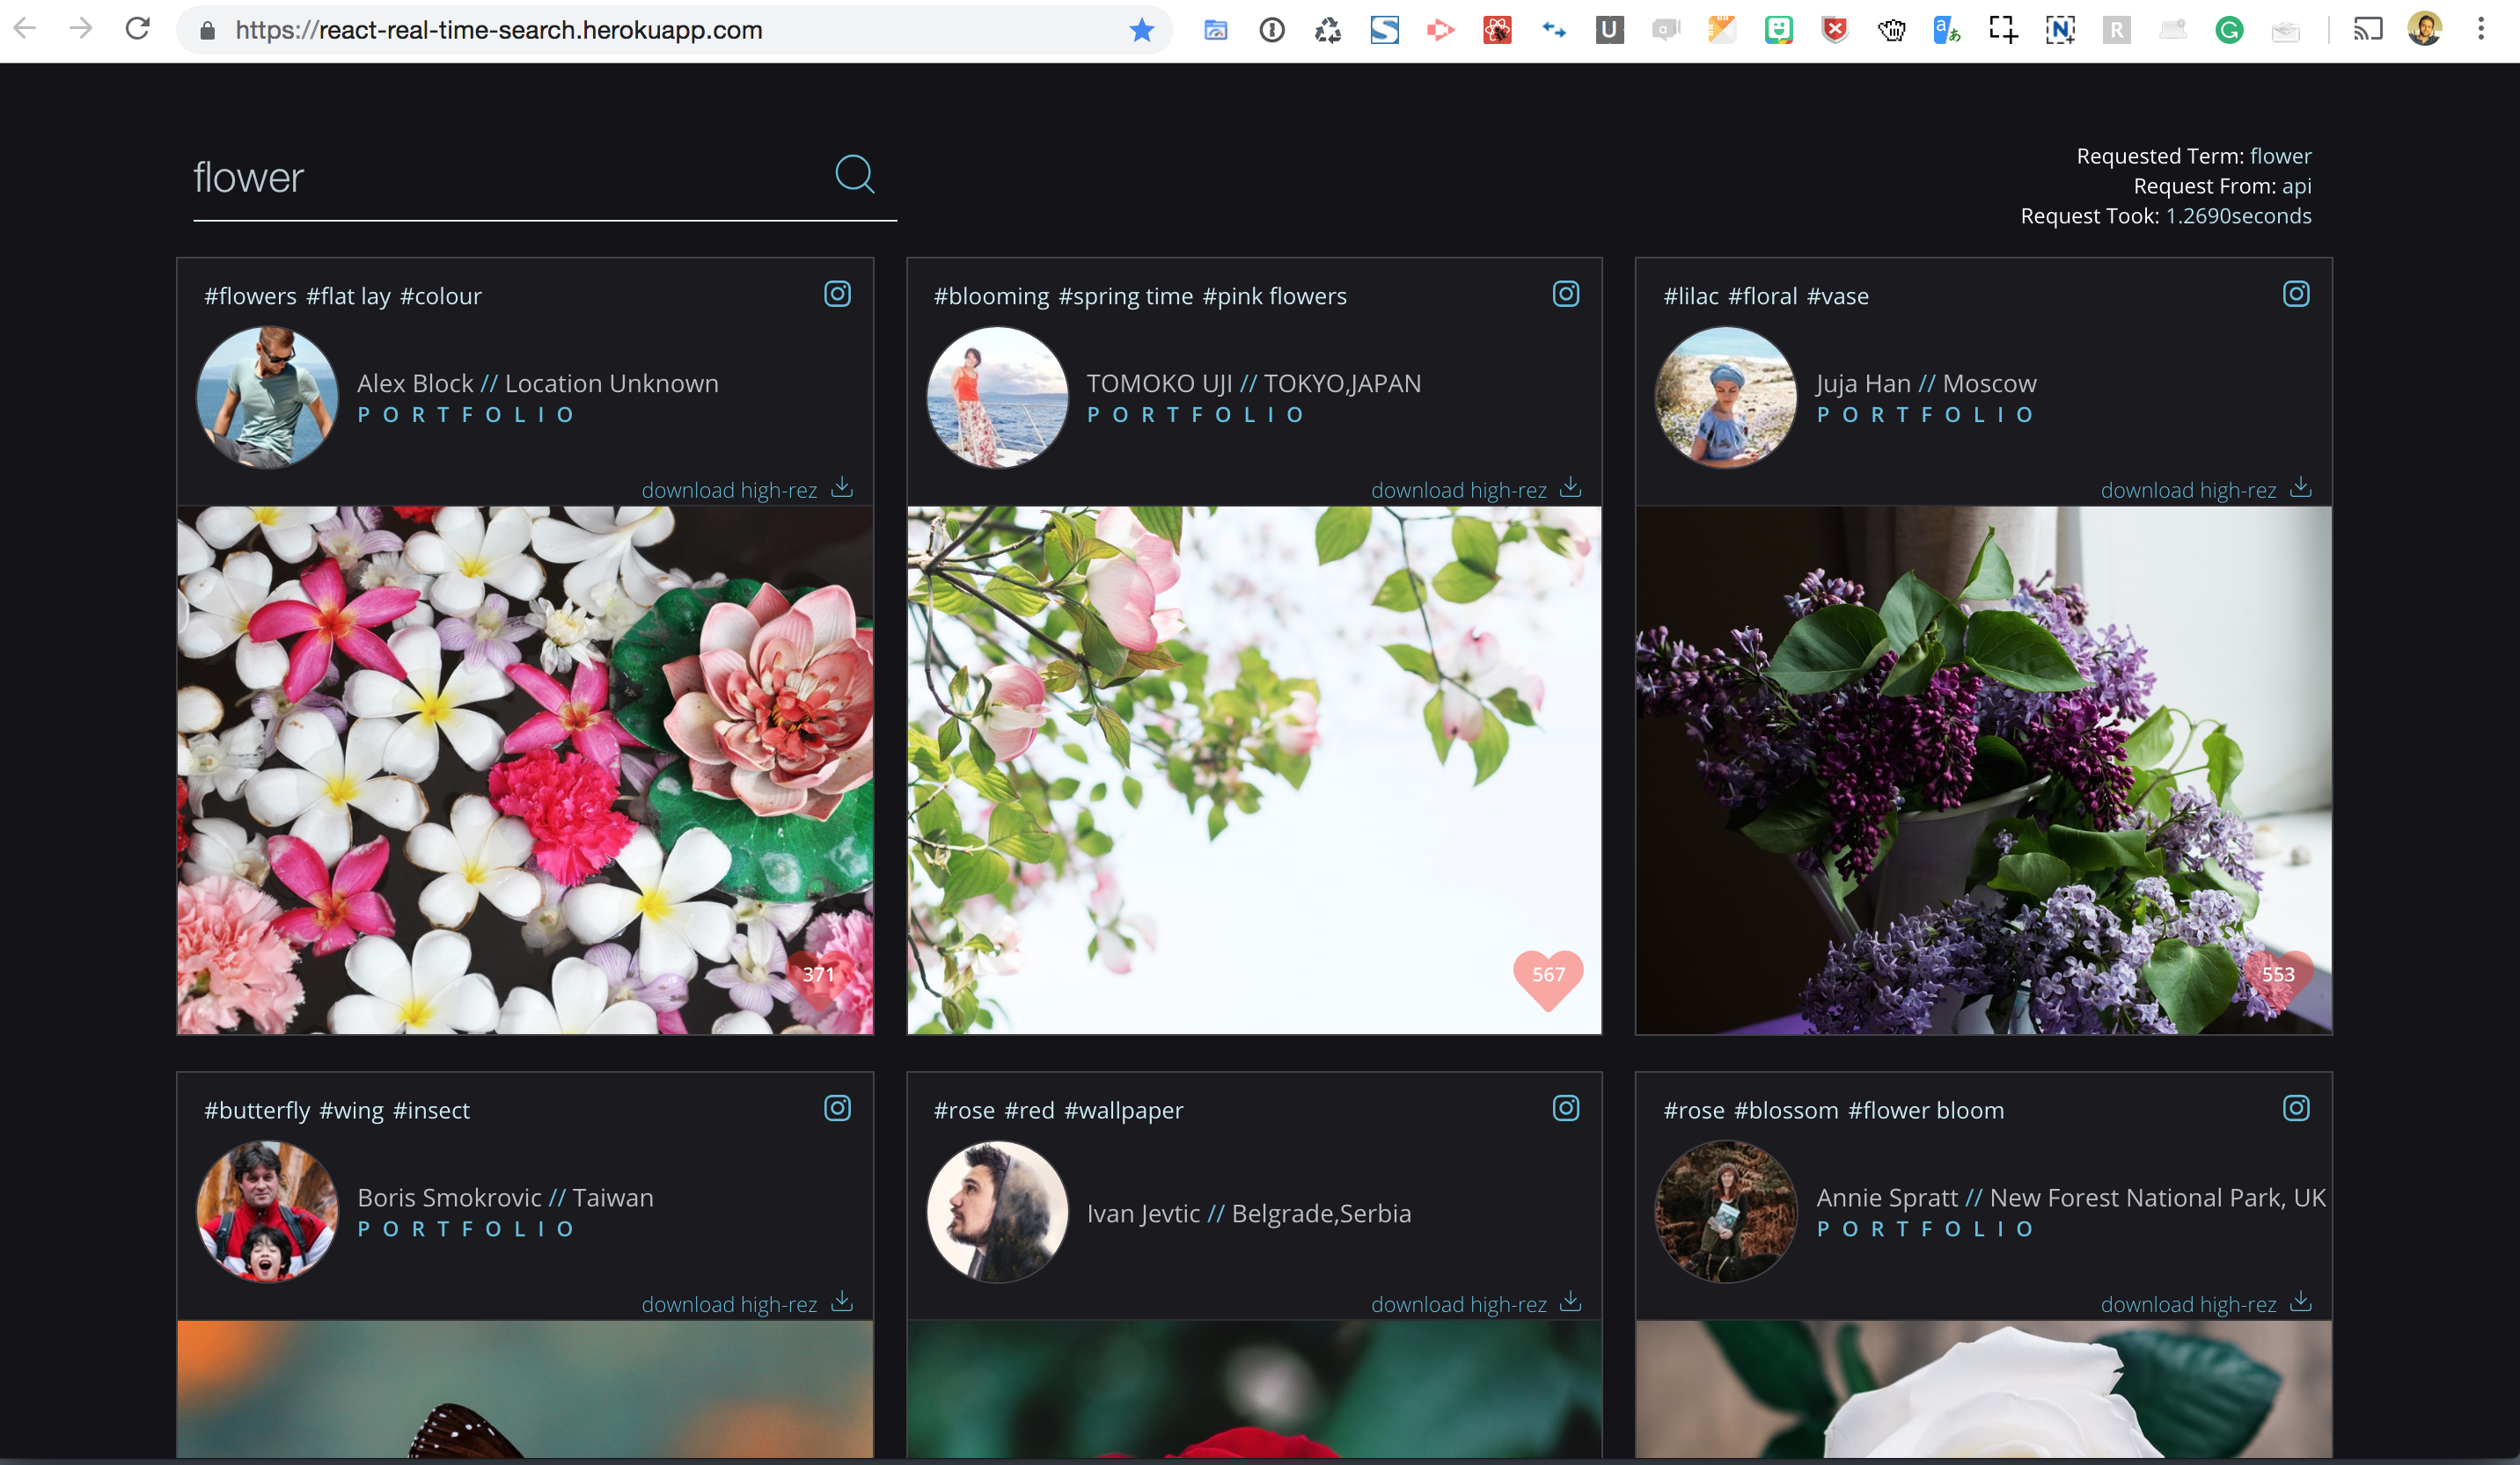
Task: Click the Grammarly extension icon
Action: click(x=2229, y=30)
